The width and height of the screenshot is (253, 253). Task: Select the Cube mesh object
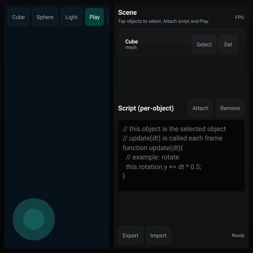(204, 44)
